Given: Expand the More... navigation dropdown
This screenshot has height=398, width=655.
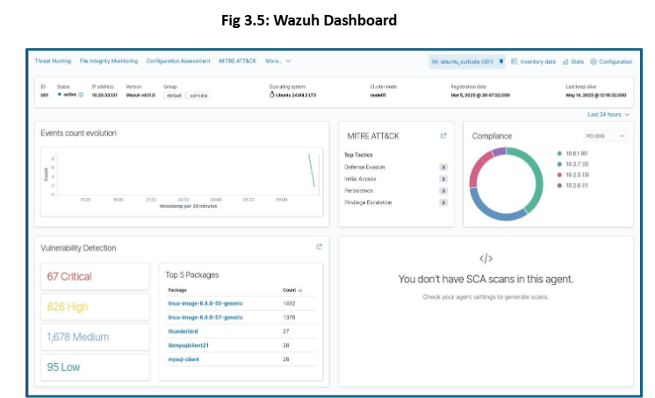Looking at the screenshot, I should 277,61.
